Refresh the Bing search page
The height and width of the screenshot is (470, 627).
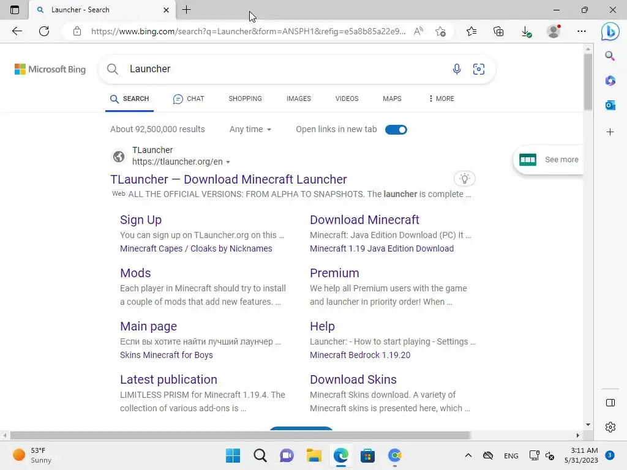[44, 31]
